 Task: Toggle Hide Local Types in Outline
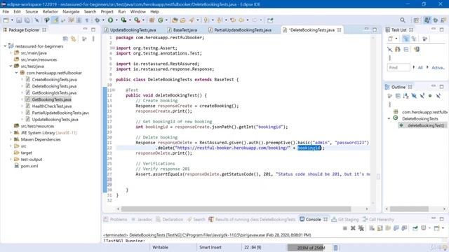[438, 96]
